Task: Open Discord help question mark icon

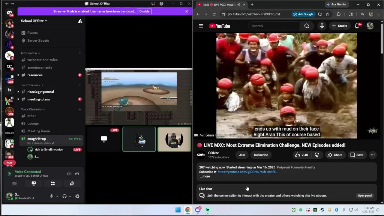Action: 161,4
